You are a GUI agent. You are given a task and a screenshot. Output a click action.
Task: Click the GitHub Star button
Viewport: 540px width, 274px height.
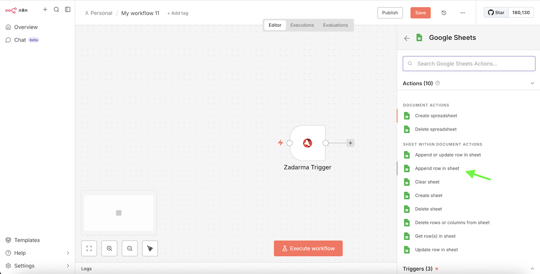(496, 12)
